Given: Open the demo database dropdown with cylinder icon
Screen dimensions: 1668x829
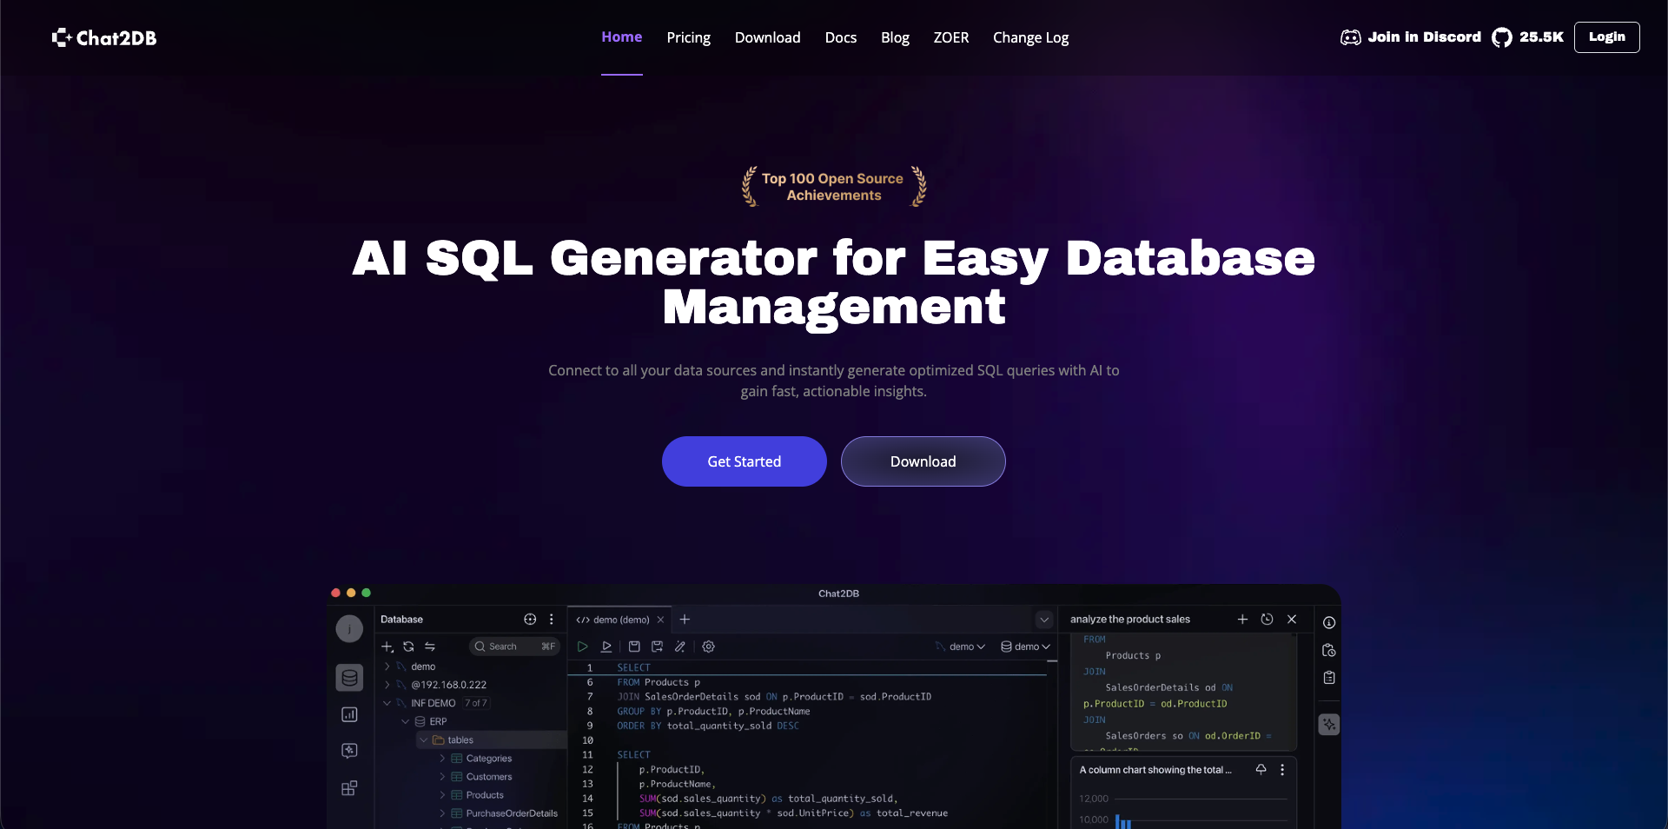Looking at the screenshot, I should pyautogui.click(x=1026, y=647).
